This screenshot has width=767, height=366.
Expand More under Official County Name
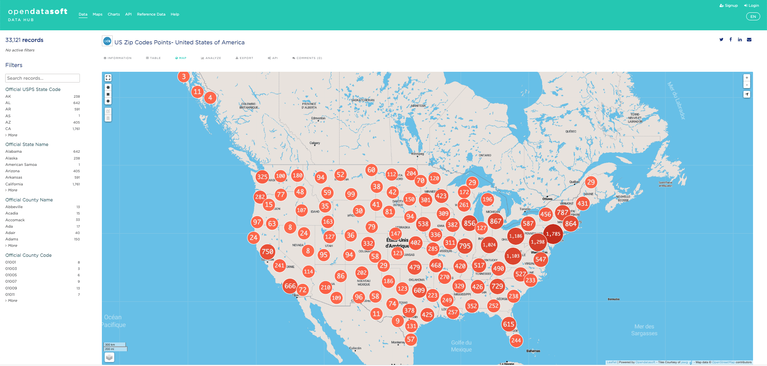point(12,246)
